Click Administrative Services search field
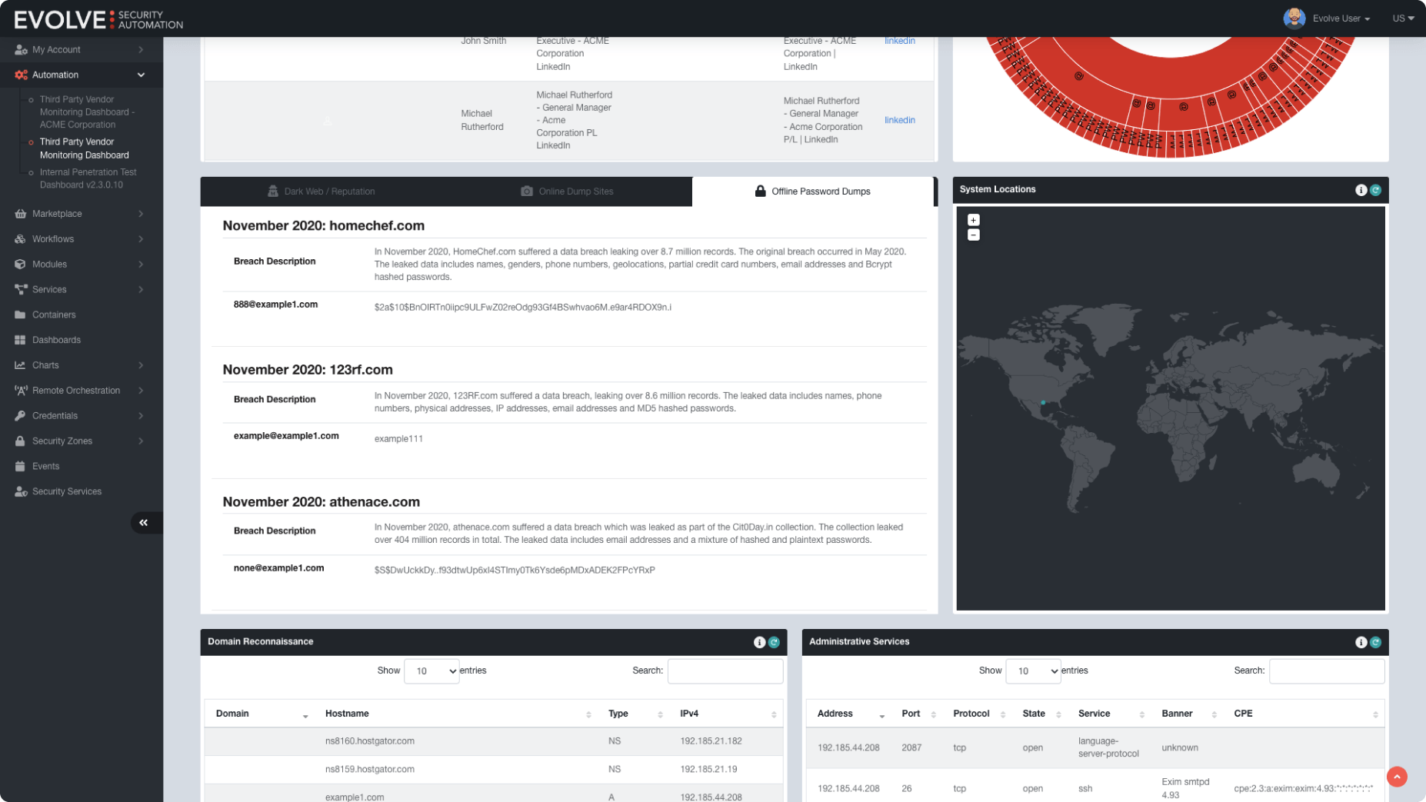Screen dimensions: 1426x802 (x=1327, y=671)
